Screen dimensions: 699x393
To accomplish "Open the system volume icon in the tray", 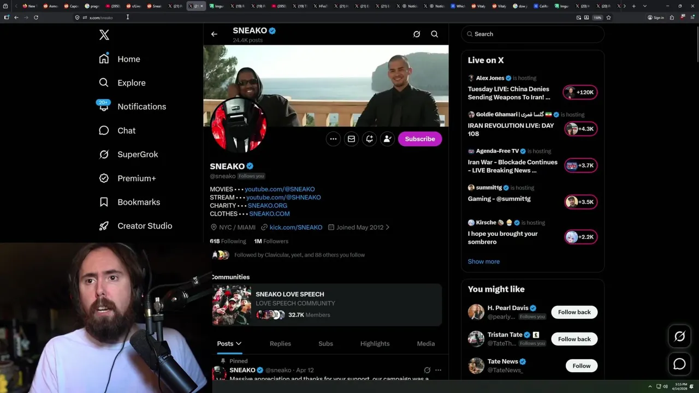I will (665, 386).
